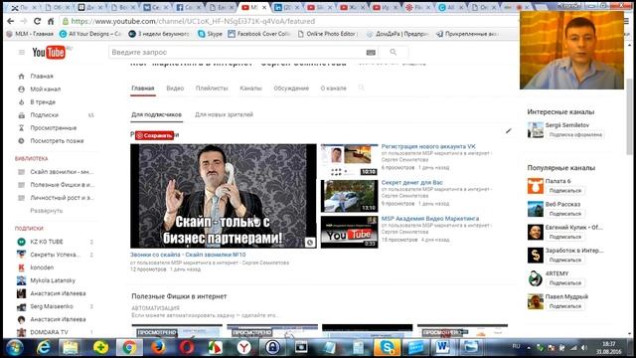The width and height of the screenshot is (636, 358).
Task: Open Skype from the taskbar
Action: 388,348
